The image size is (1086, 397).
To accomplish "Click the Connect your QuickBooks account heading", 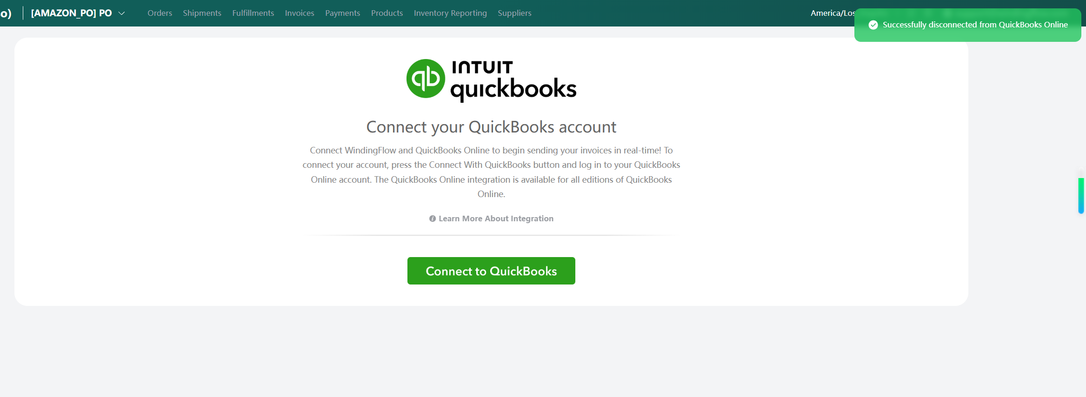I will (491, 127).
